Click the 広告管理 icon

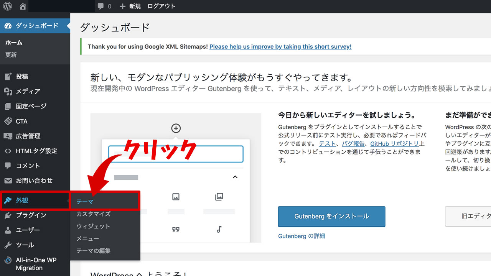tap(8, 136)
